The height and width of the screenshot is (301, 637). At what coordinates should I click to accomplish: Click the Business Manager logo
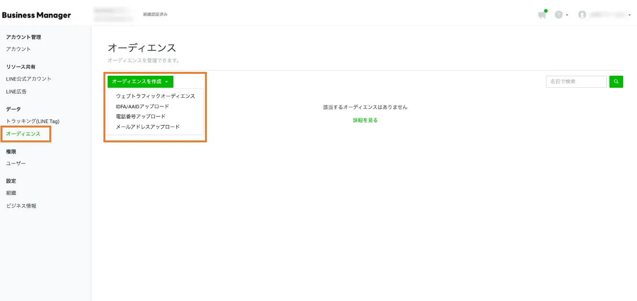[36, 15]
